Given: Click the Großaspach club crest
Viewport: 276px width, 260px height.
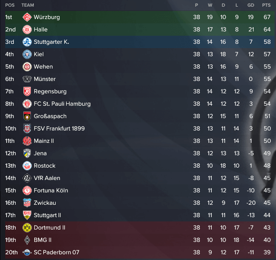Looking at the screenshot, I should pyautogui.click(x=27, y=116).
